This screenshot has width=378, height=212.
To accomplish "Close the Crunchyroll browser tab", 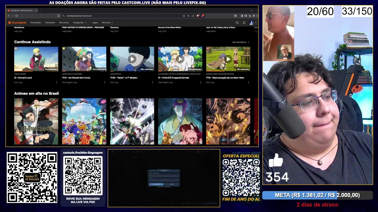I will (36, 10).
